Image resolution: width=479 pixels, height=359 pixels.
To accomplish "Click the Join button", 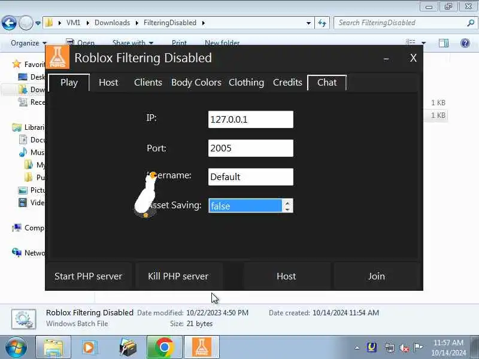I will tap(377, 276).
